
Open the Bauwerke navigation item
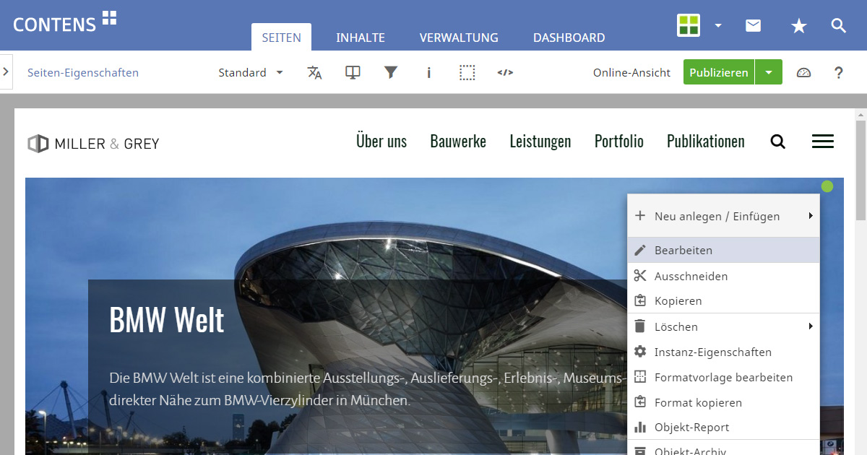click(x=458, y=141)
